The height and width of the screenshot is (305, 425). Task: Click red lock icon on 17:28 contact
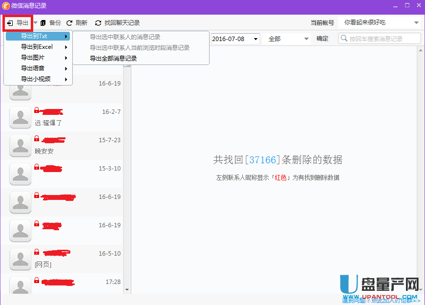[37, 281]
